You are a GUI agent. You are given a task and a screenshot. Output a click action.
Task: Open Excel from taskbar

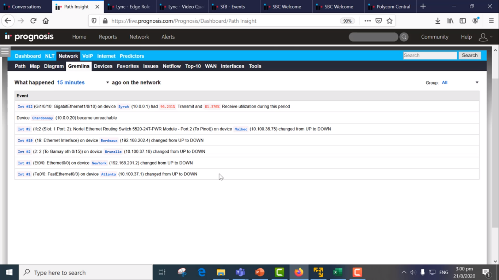point(338,272)
